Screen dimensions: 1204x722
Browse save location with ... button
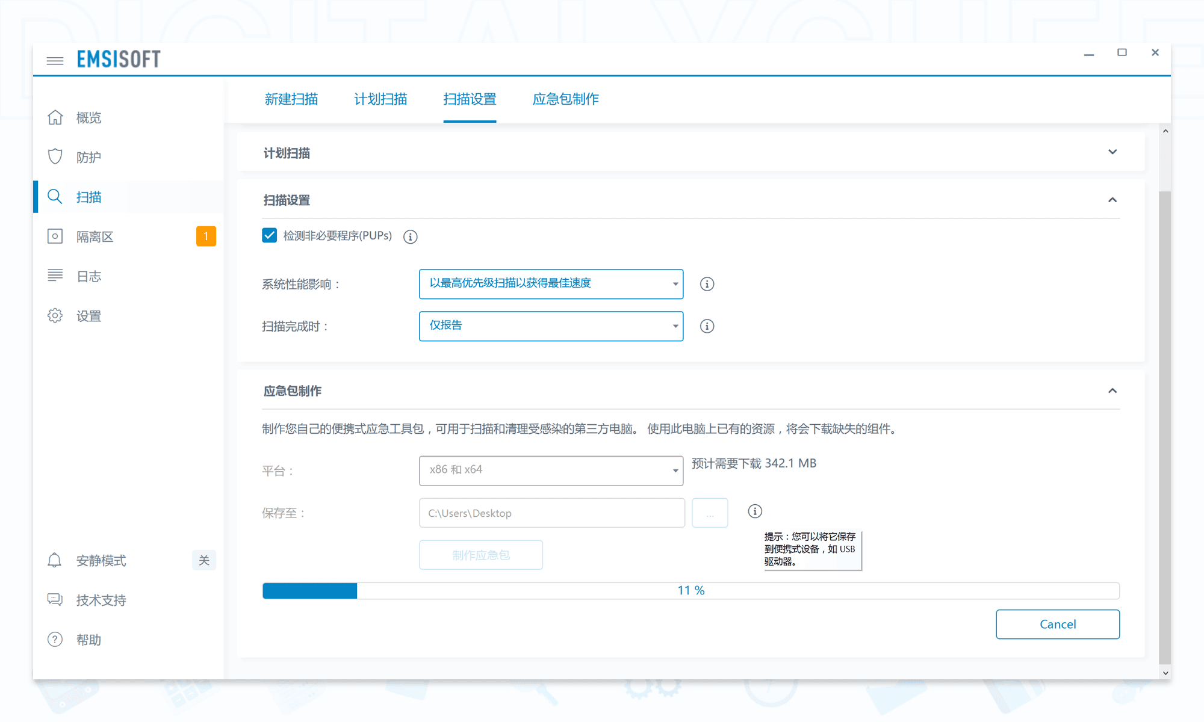[x=710, y=513]
